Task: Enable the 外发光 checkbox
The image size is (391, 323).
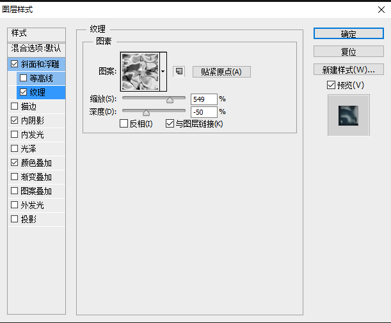Action: coord(15,205)
